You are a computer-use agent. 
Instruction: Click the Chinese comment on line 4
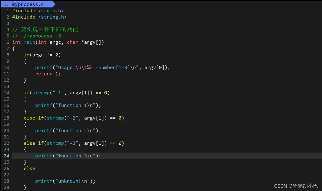pyautogui.click(x=45, y=30)
